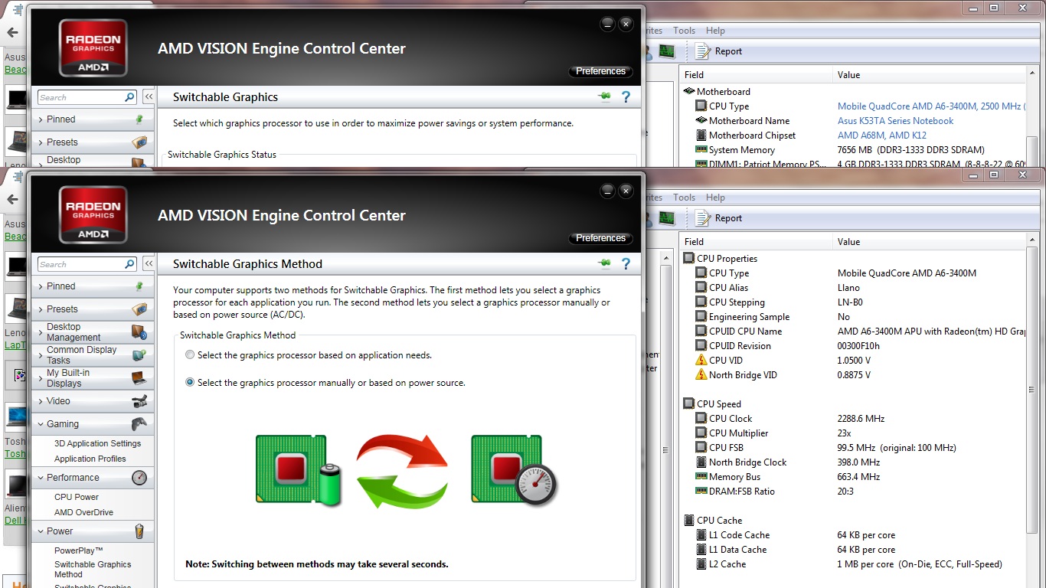Click search magnifier in Switchable Graphics Method window
Viewport: 1046px width, 588px height.
click(129, 264)
